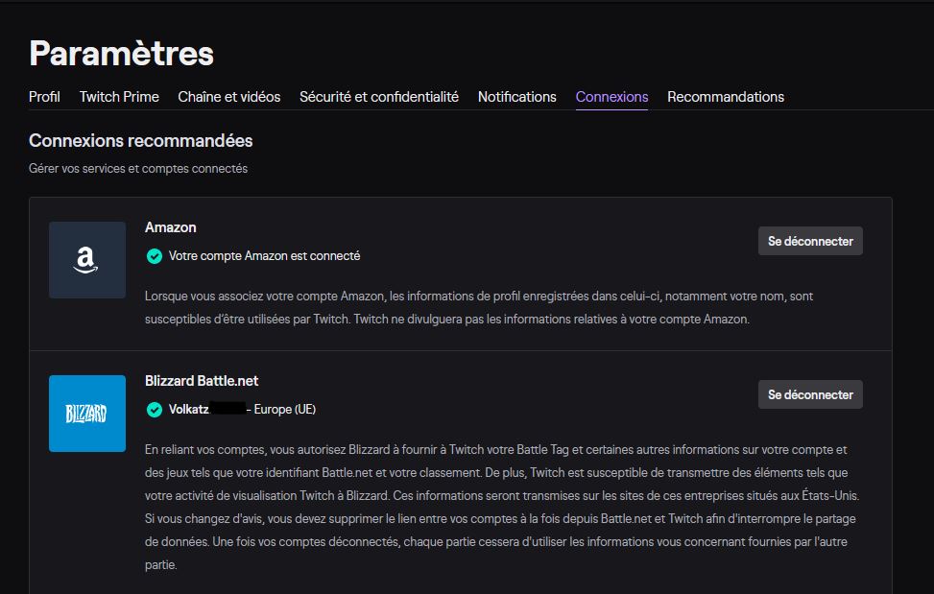
Task: Click the green checkmark beside Amazon connected status
Action: [154, 256]
